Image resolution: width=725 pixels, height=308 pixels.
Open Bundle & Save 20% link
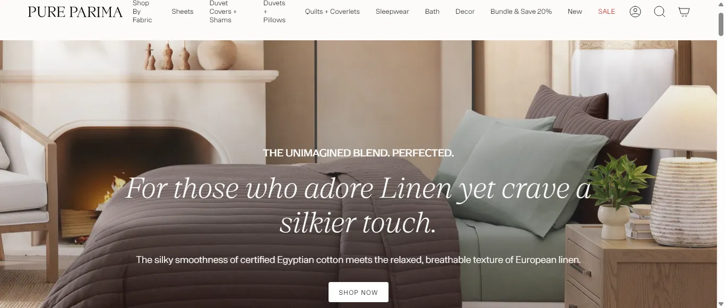[521, 12]
